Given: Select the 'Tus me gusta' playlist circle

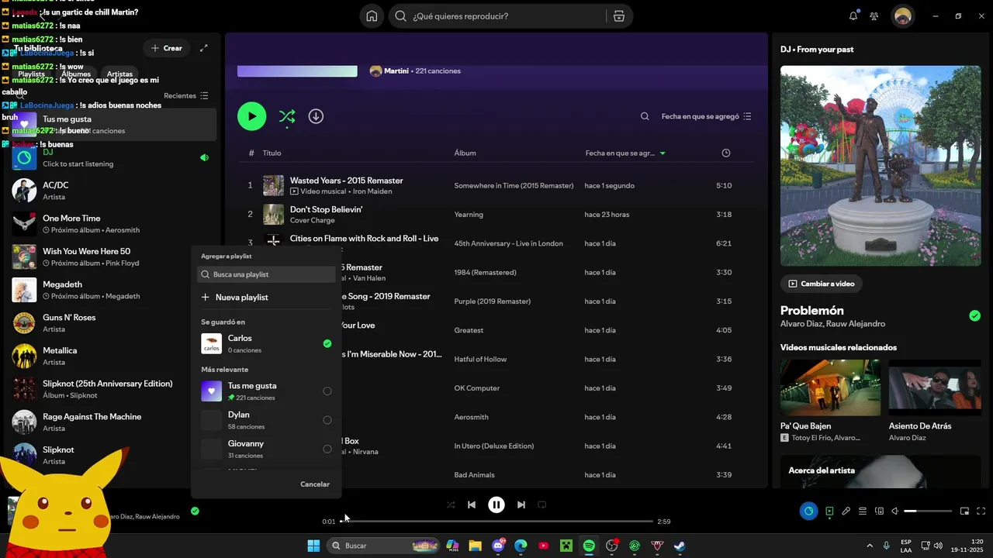Looking at the screenshot, I should click(327, 391).
